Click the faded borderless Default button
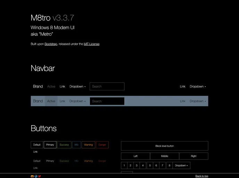This screenshot has height=178, width=239. pos(37,161)
